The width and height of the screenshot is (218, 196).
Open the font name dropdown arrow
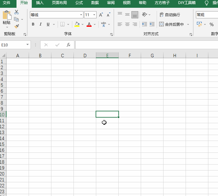(x=81, y=15)
